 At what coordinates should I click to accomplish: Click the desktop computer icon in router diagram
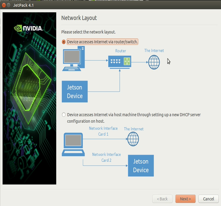tap(73, 59)
